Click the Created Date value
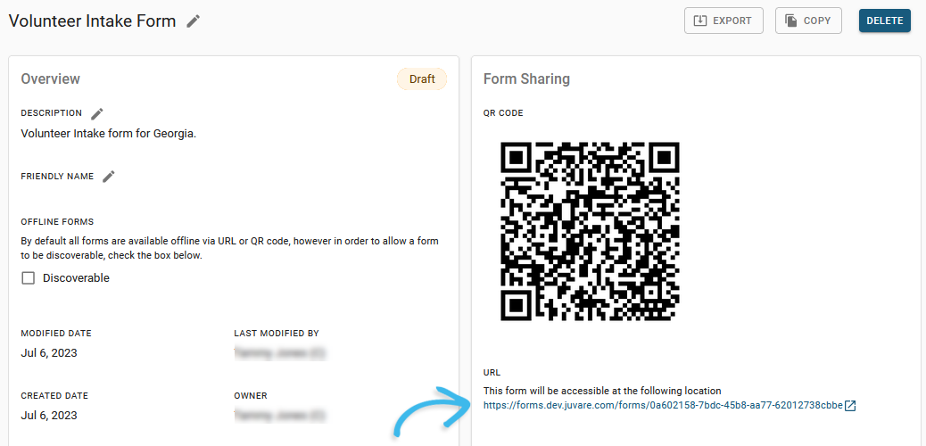This screenshot has height=446, width=926. [x=49, y=416]
